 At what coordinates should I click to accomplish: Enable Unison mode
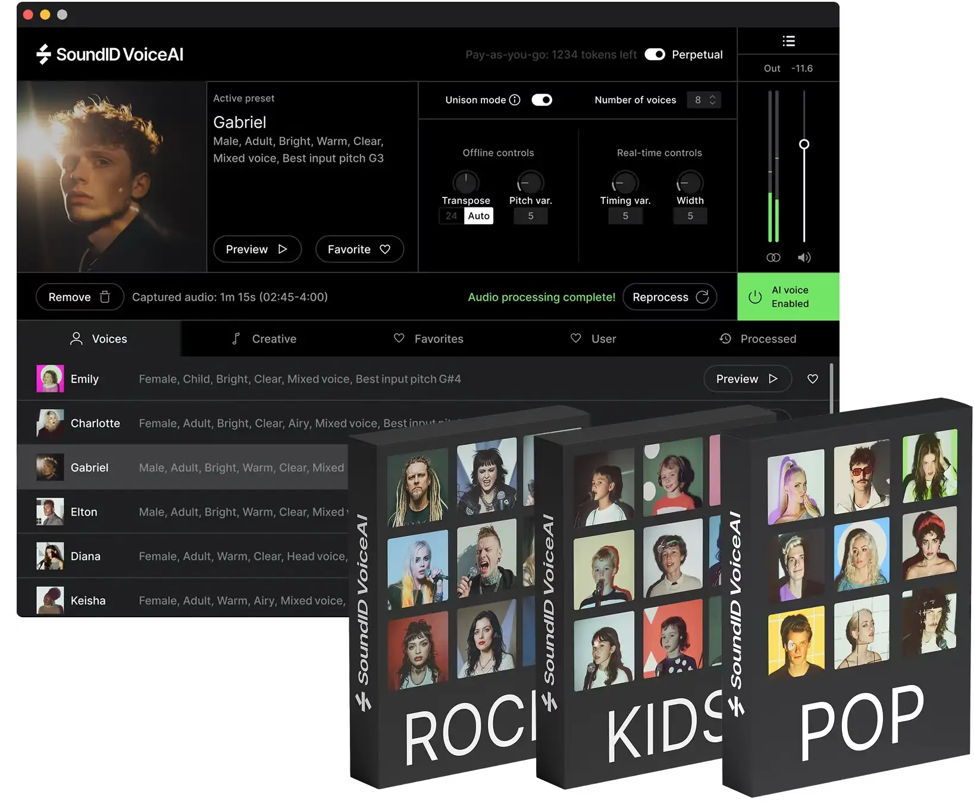(x=541, y=99)
